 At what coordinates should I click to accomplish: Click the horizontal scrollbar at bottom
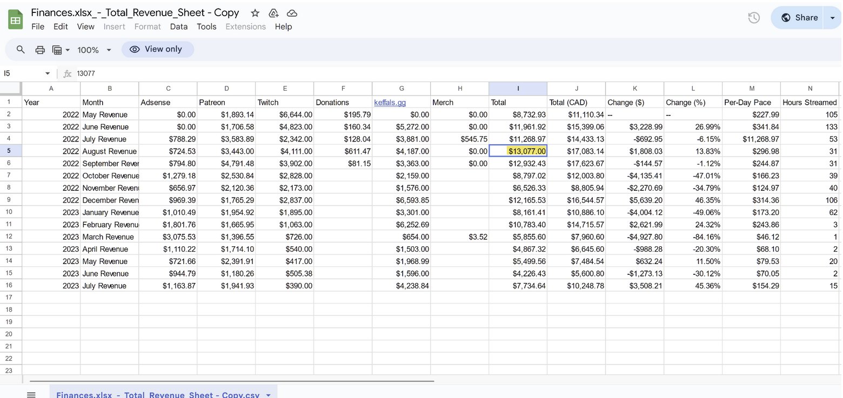[x=232, y=381]
